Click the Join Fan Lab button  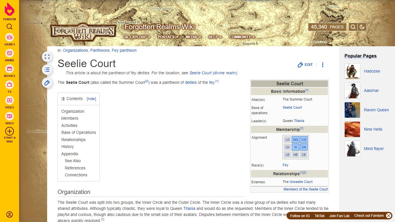[339, 216]
